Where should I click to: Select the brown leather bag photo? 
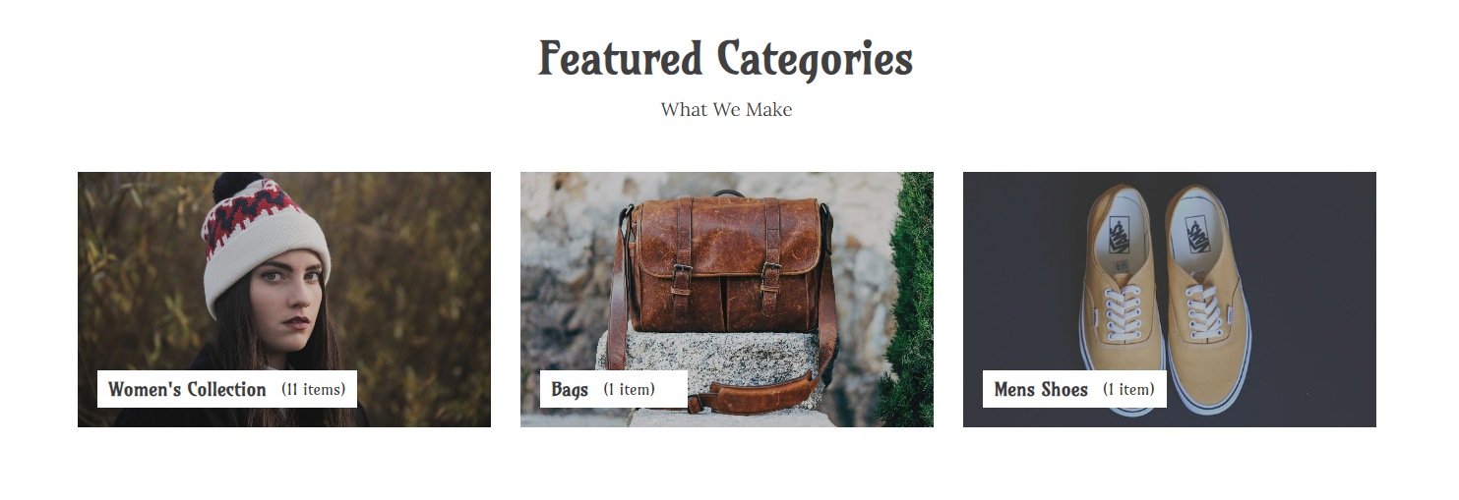[727, 300]
